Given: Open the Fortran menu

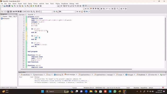Looking at the screenshot, I should (x=35, y=4).
